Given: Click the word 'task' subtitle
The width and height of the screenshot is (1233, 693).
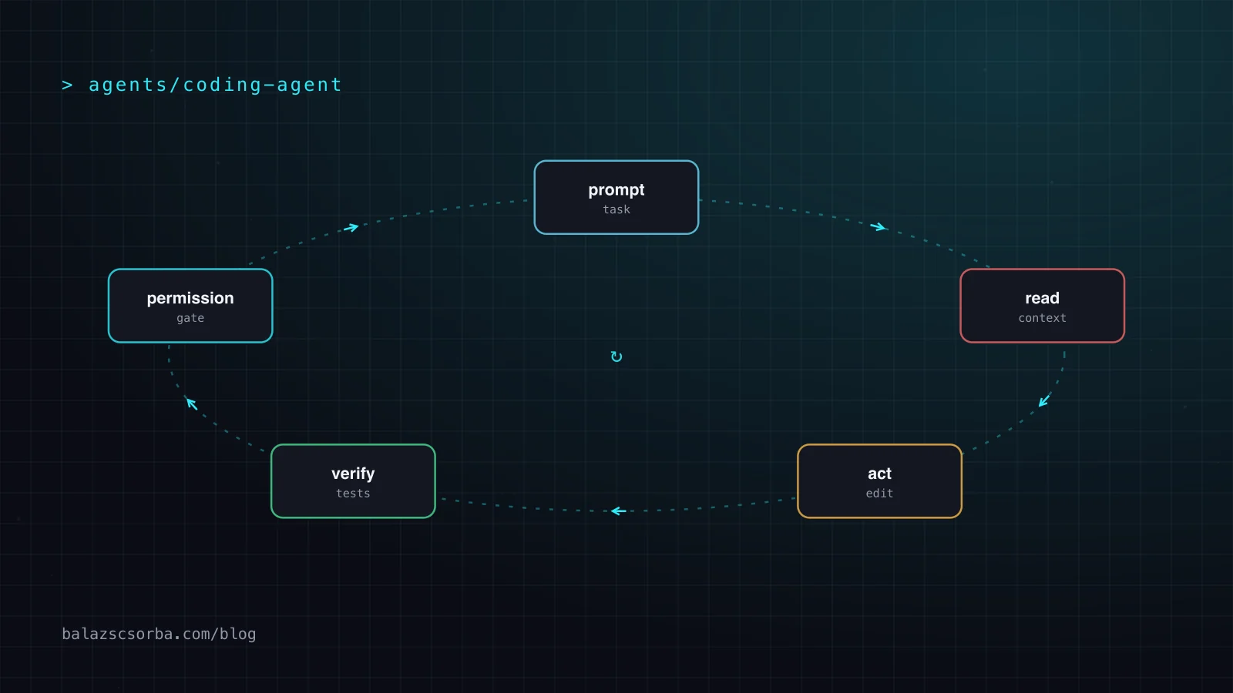Looking at the screenshot, I should 616,209.
